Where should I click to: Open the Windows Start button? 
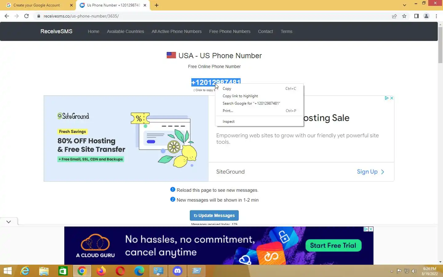7,271
